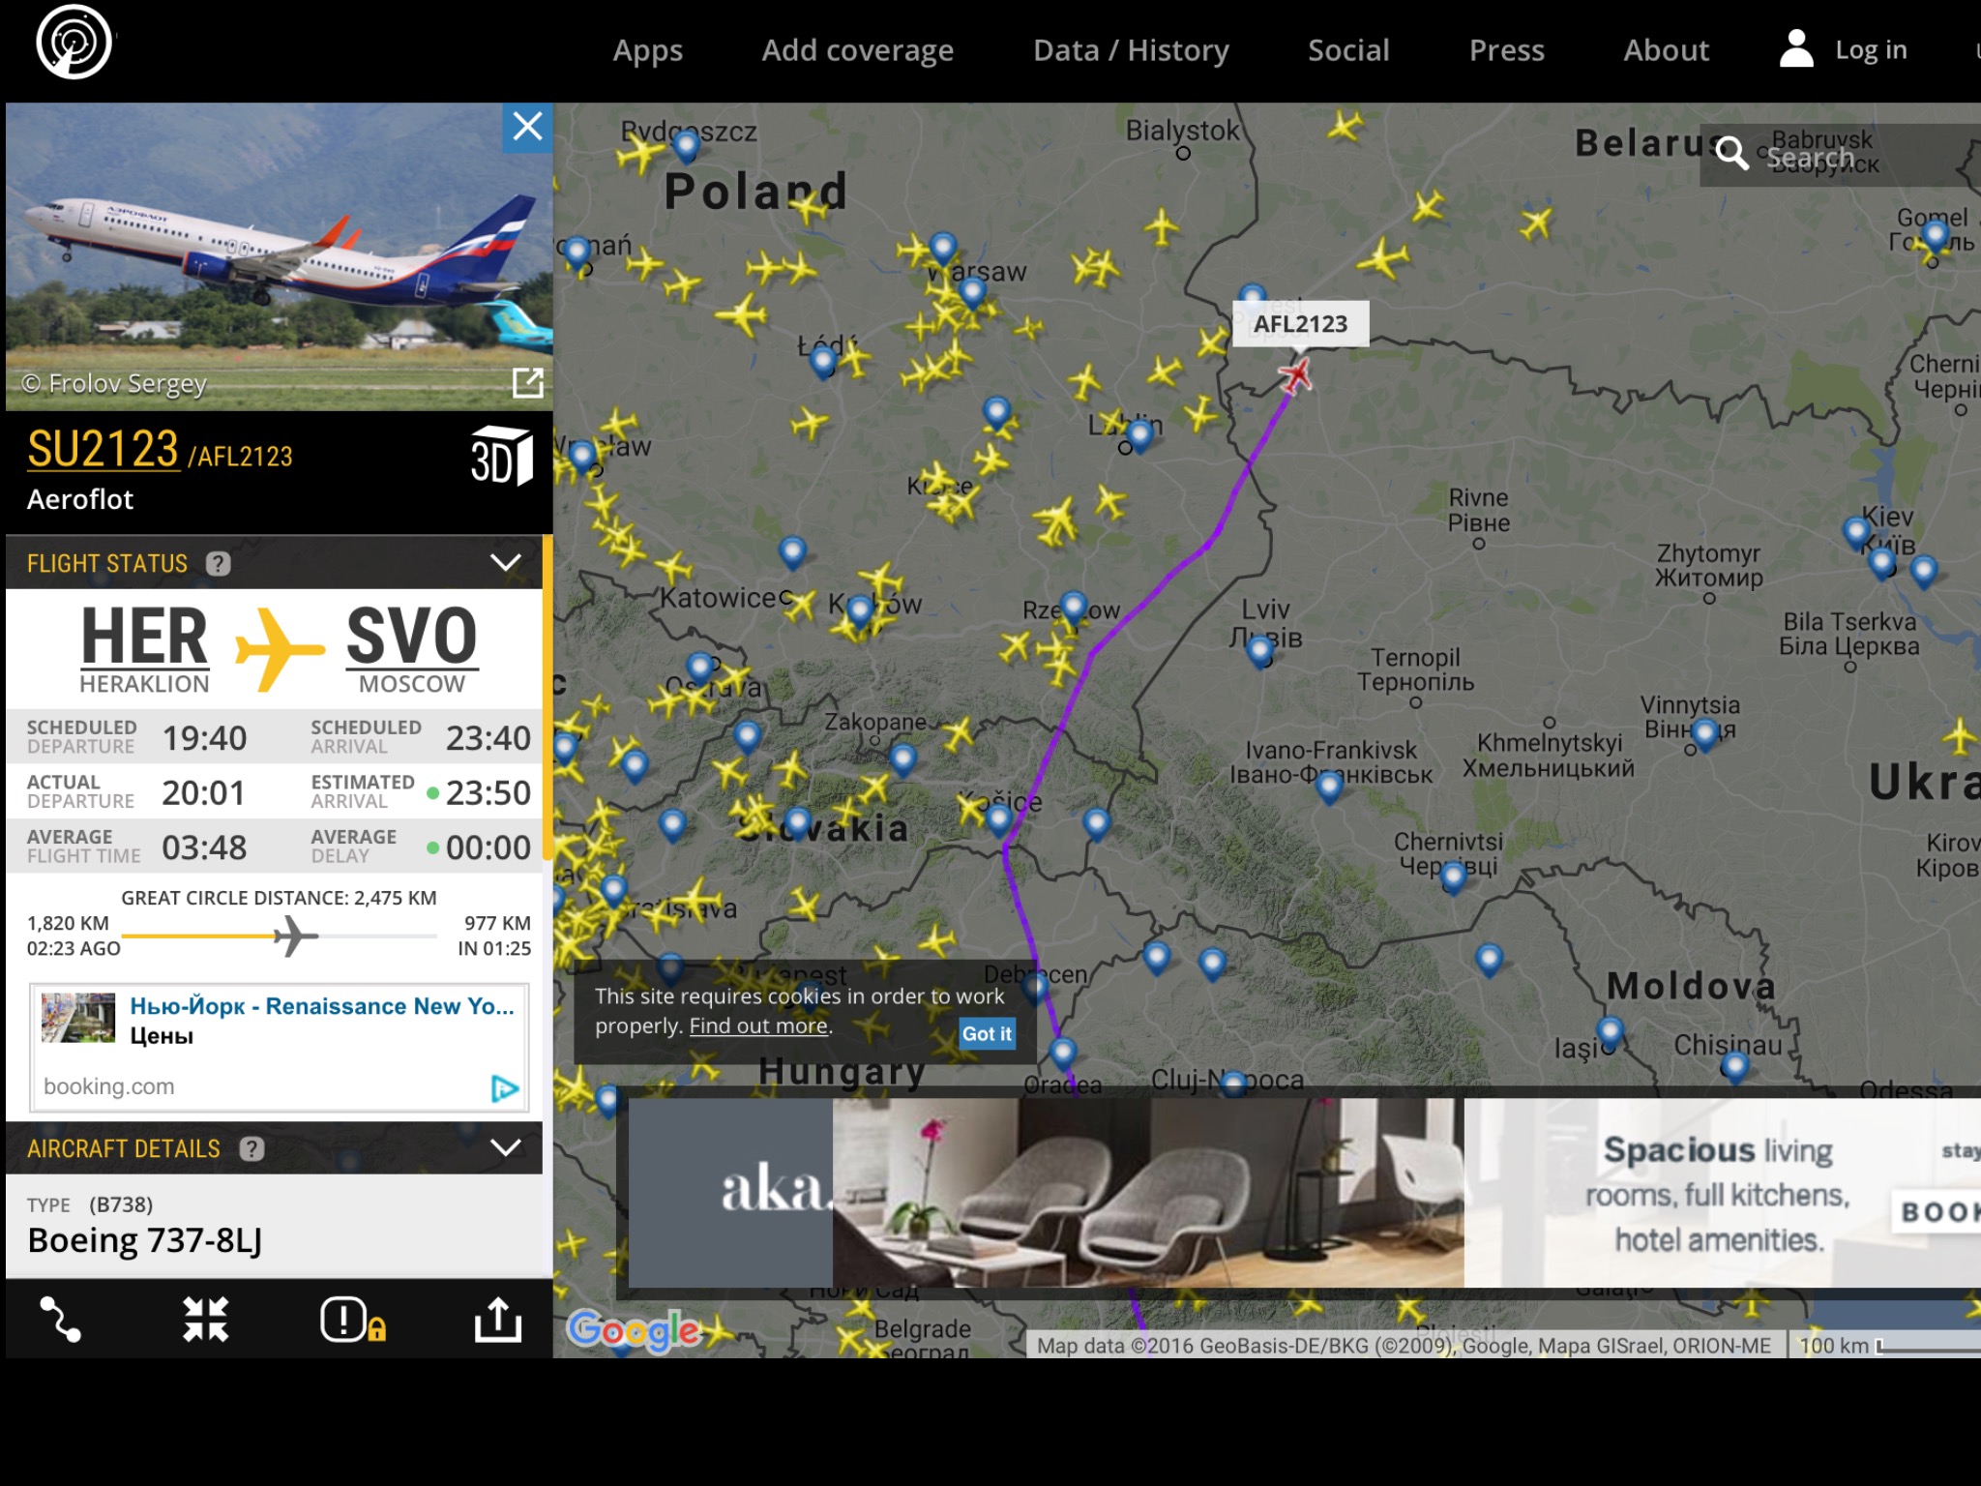
Task: Follow the Find out more cookies link
Action: click(758, 1025)
